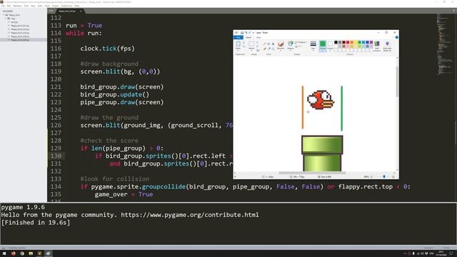Click the Save icon in Paint title bar

click(x=242, y=33)
